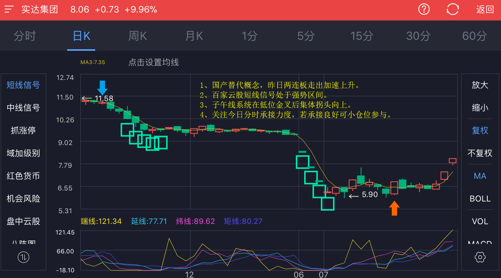Switch to the 月K tab
Image resolution: width=501 pixels, height=278 pixels.
(194, 36)
